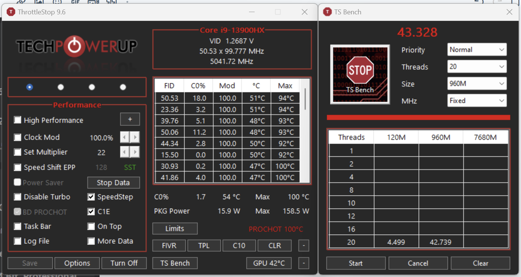Click the SST green label
Viewport: 521px width, 277px height.
(130, 167)
